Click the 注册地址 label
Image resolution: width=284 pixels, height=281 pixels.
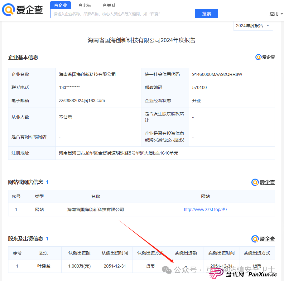(20, 153)
